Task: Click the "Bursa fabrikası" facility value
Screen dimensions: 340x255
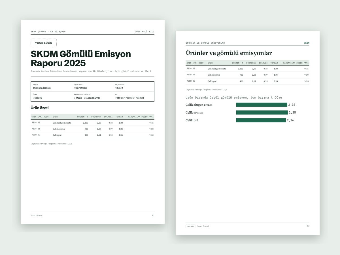Action: click(x=42, y=88)
